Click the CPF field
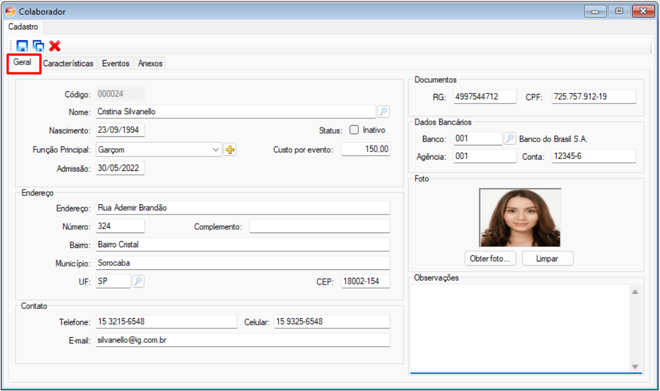660x391 pixels. [593, 97]
